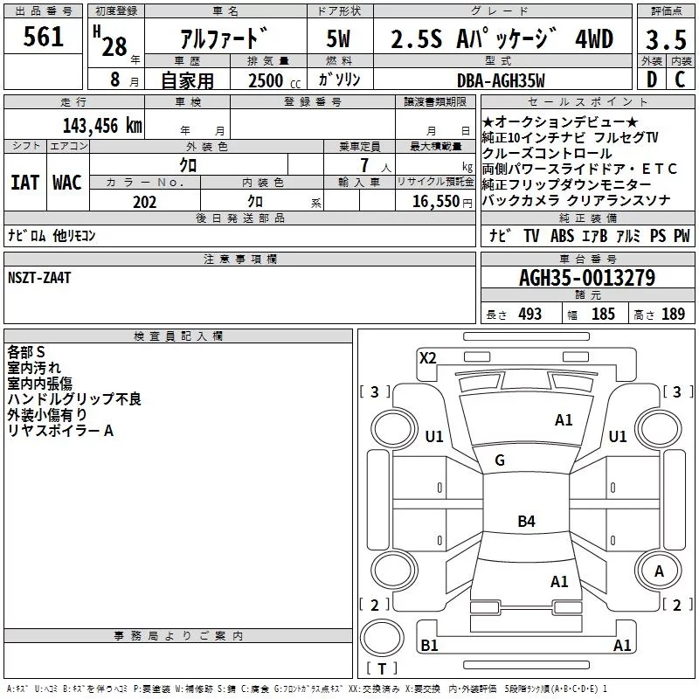This screenshot has height=699, width=699.
Task: Click the B1 rear bumper mark
Action: [429, 645]
